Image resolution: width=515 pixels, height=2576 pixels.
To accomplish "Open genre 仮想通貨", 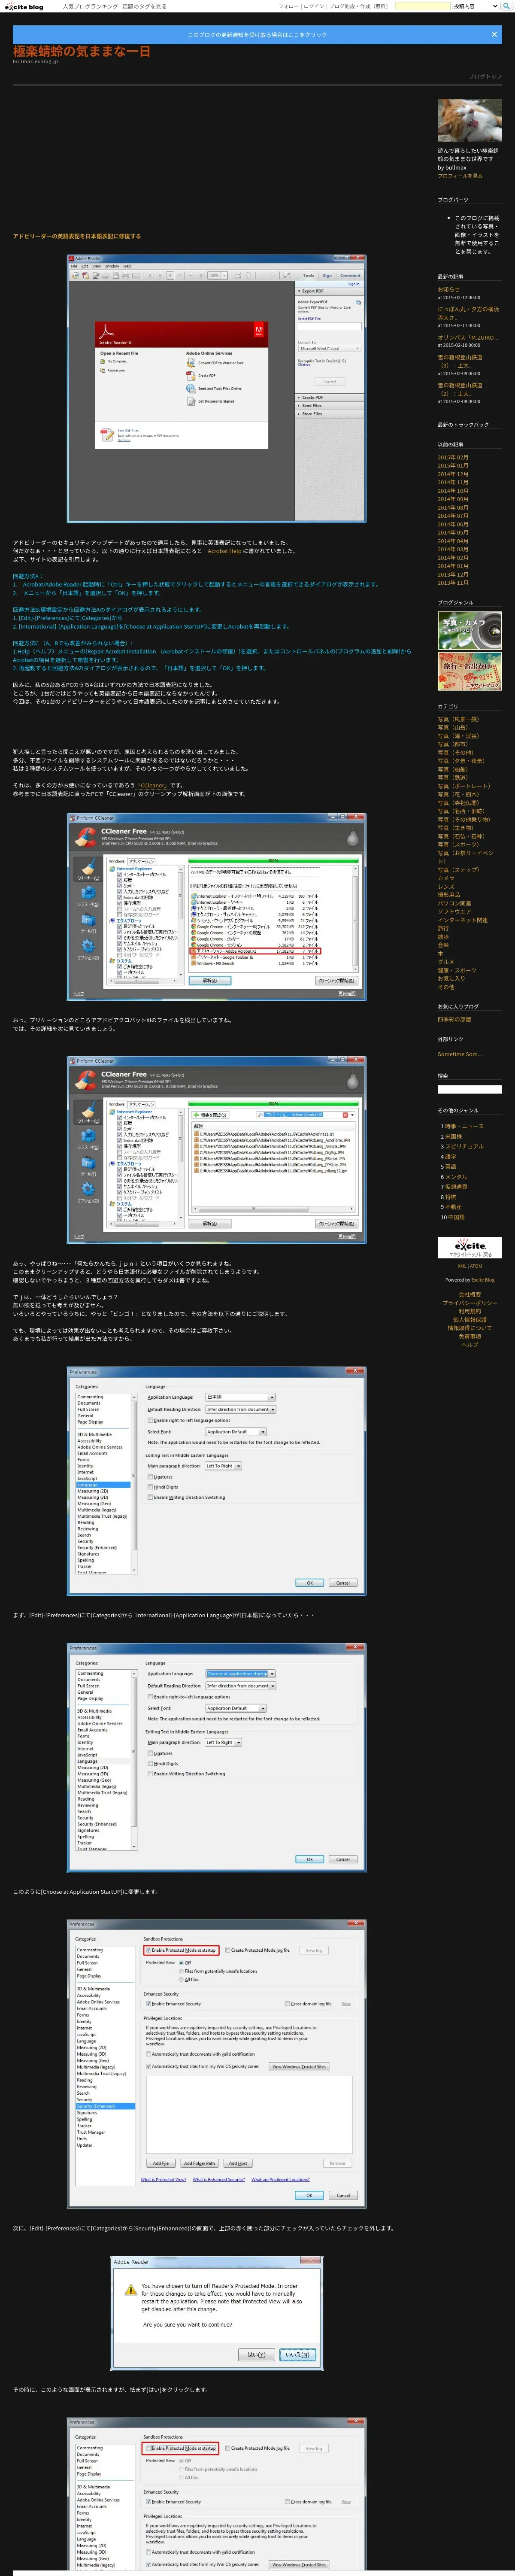I will 456,1187.
